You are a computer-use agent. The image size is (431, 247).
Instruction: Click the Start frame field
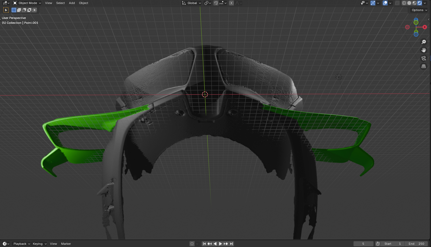tap(392, 244)
